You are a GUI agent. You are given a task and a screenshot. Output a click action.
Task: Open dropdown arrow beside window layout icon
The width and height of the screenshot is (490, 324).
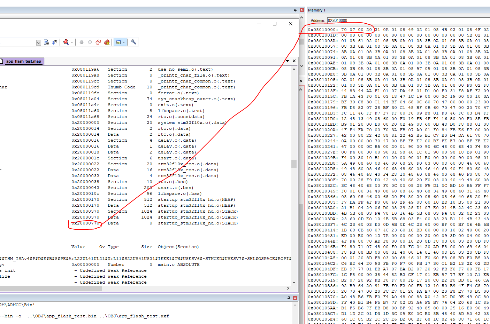124,42
